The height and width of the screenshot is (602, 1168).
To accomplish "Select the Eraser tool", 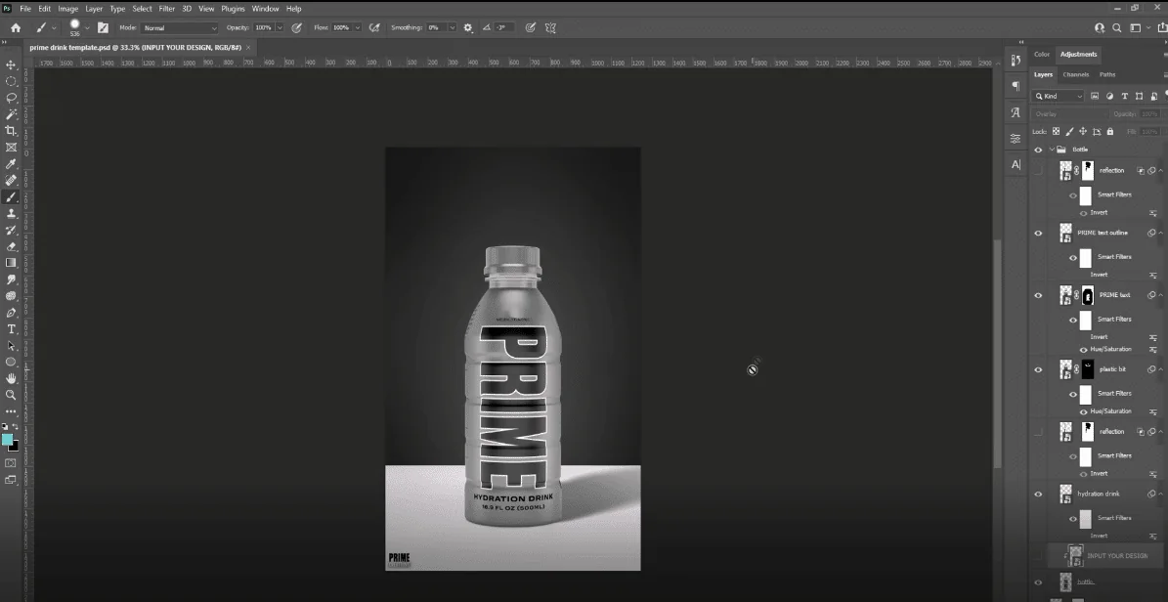I will click(x=11, y=246).
